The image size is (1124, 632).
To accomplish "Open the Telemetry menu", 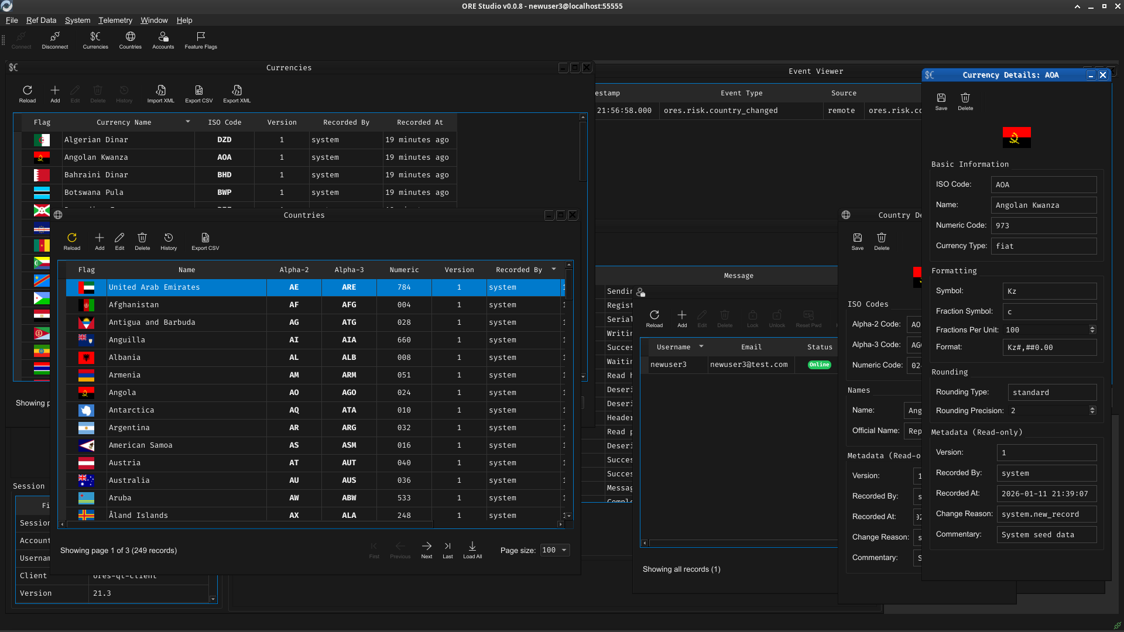I will [x=115, y=20].
